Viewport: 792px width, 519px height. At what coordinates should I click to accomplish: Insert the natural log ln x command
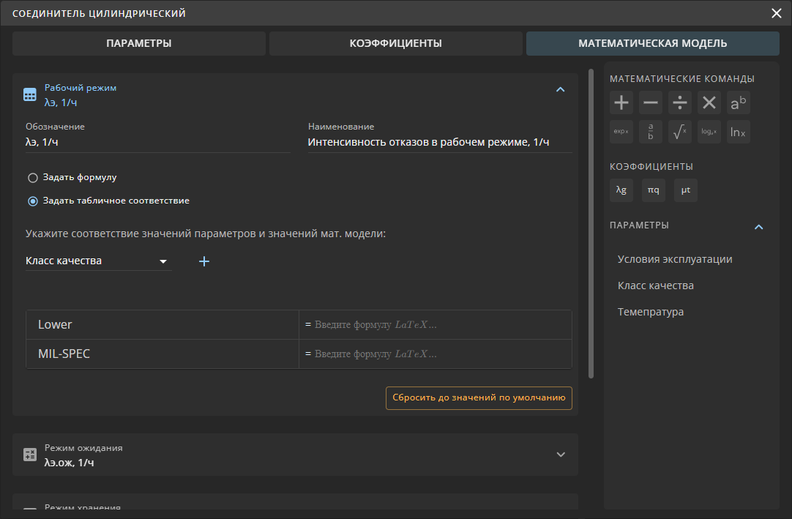(739, 132)
